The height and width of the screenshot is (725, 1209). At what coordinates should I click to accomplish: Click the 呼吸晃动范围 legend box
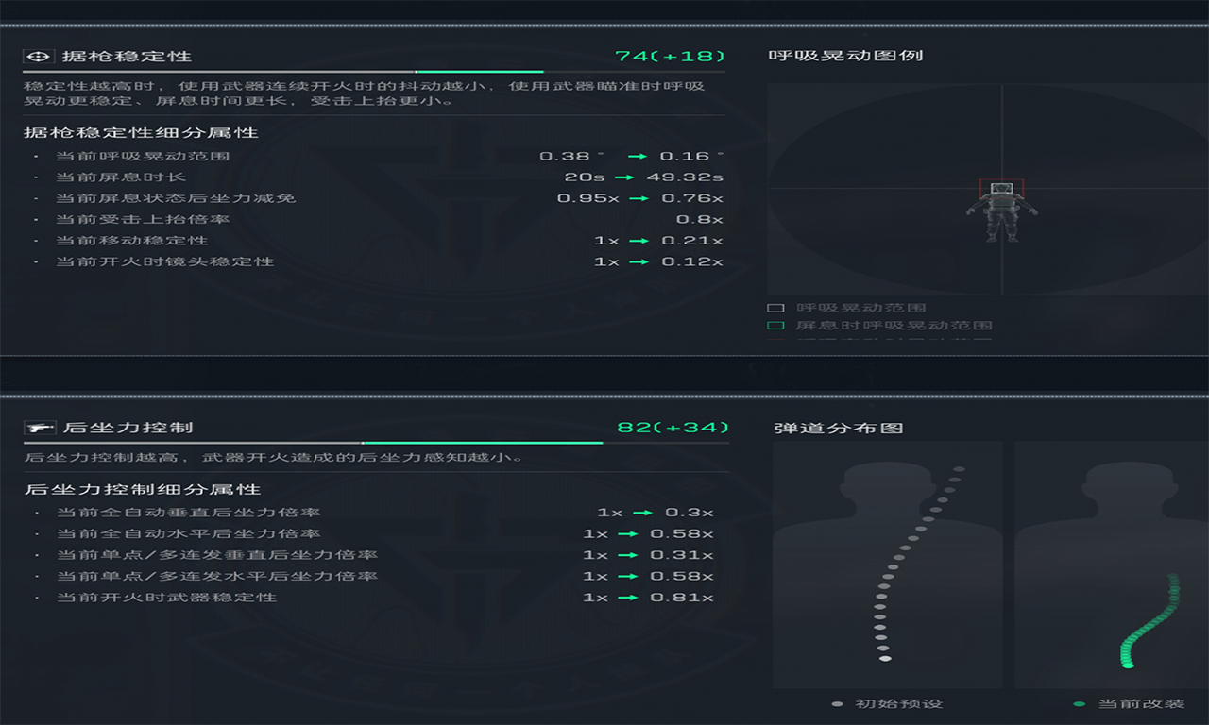[x=775, y=308]
